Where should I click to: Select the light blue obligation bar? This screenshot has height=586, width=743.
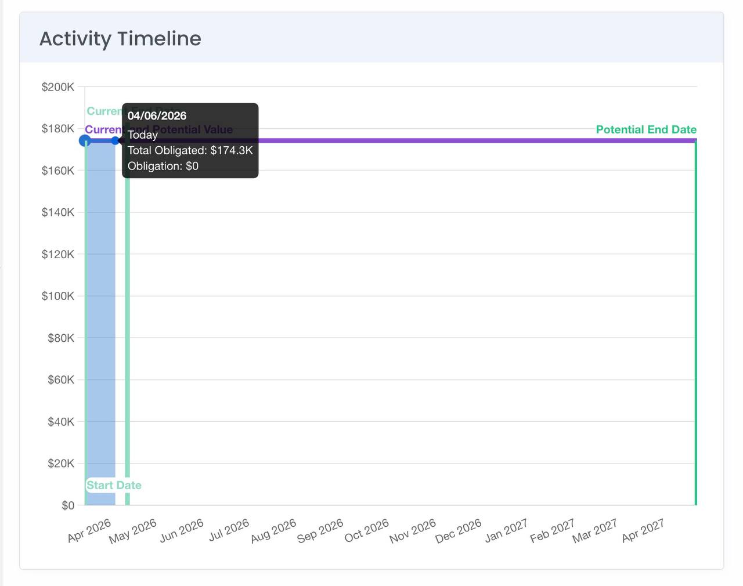(x=100, y=319)
